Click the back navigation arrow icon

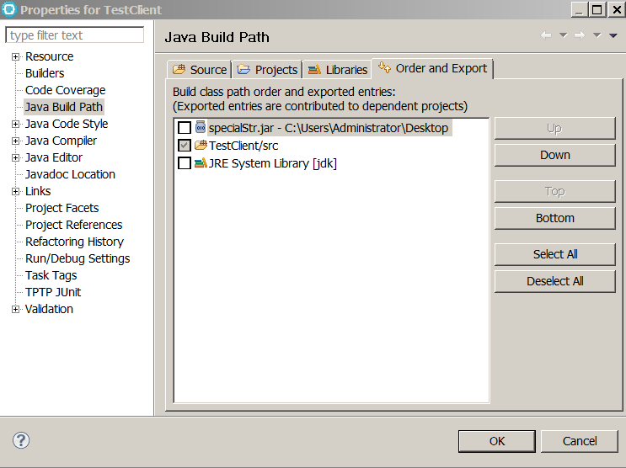point(546,35)
